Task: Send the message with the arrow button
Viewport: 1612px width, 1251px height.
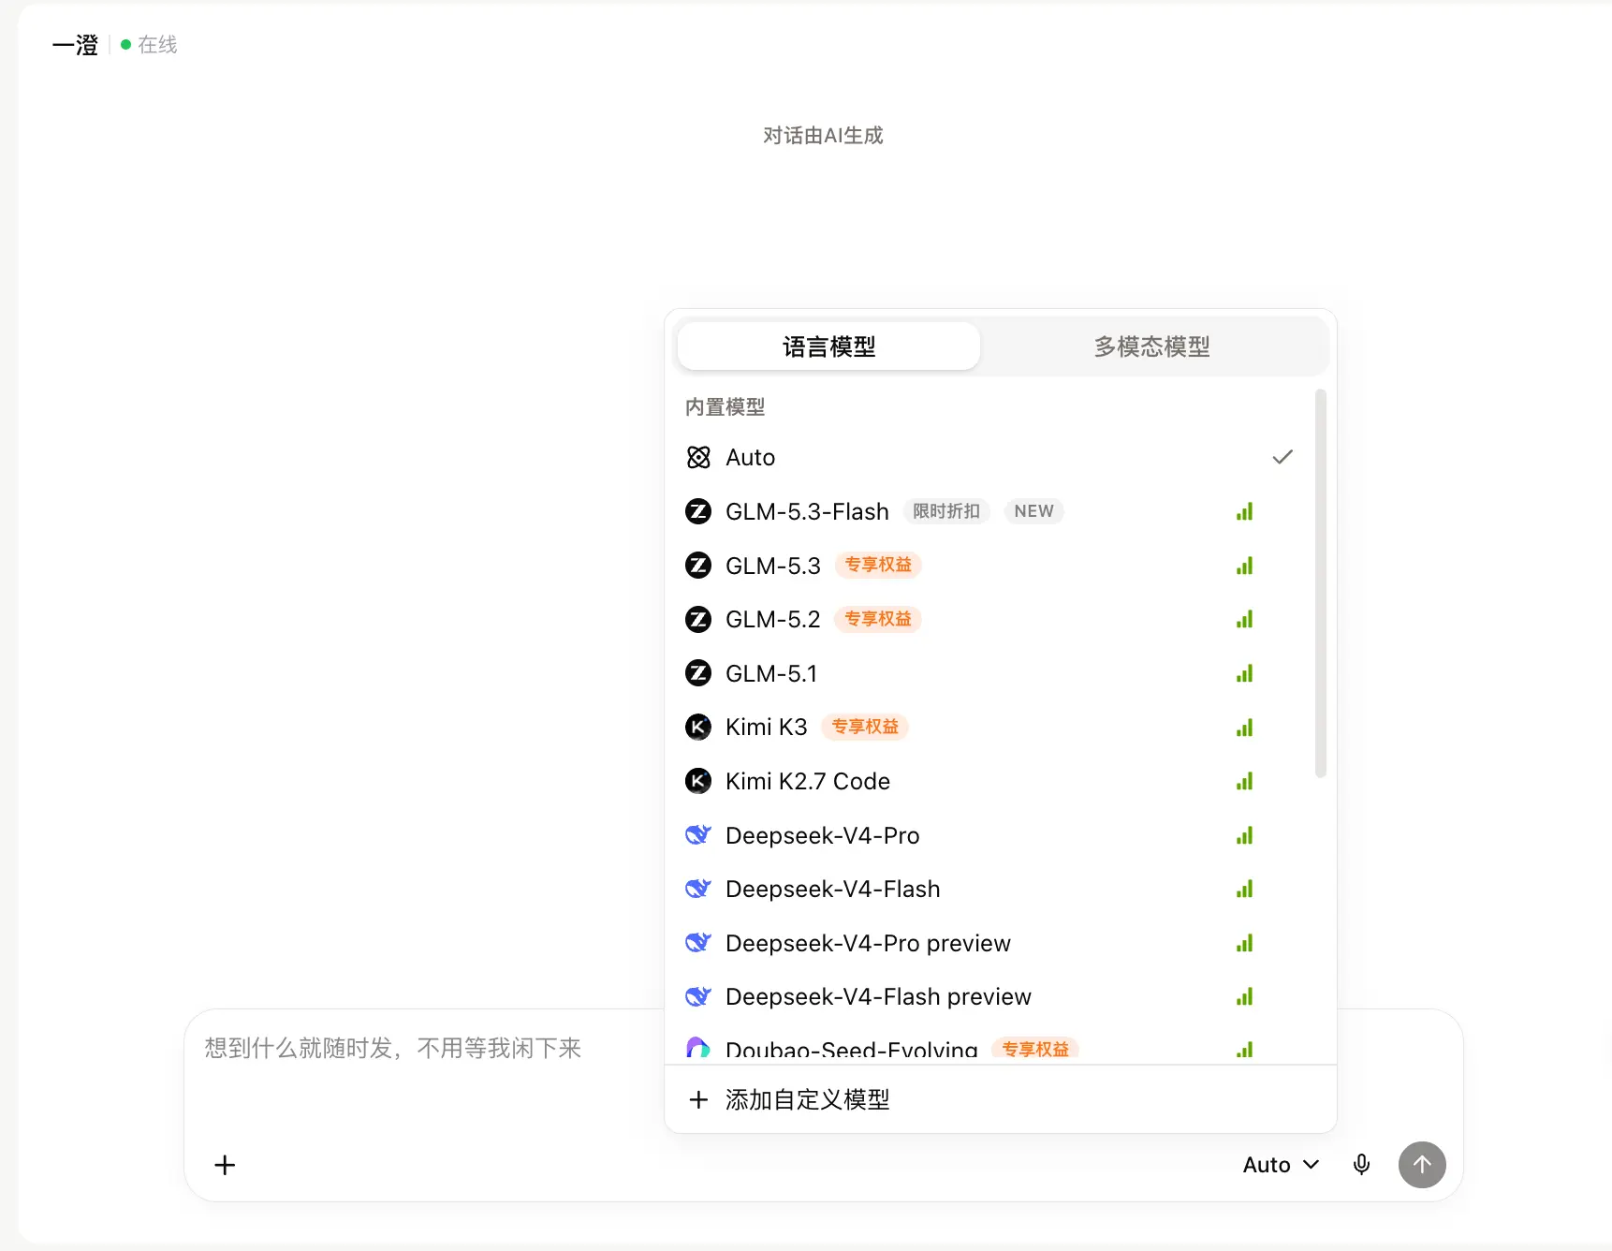Action: (1422, 1165)
